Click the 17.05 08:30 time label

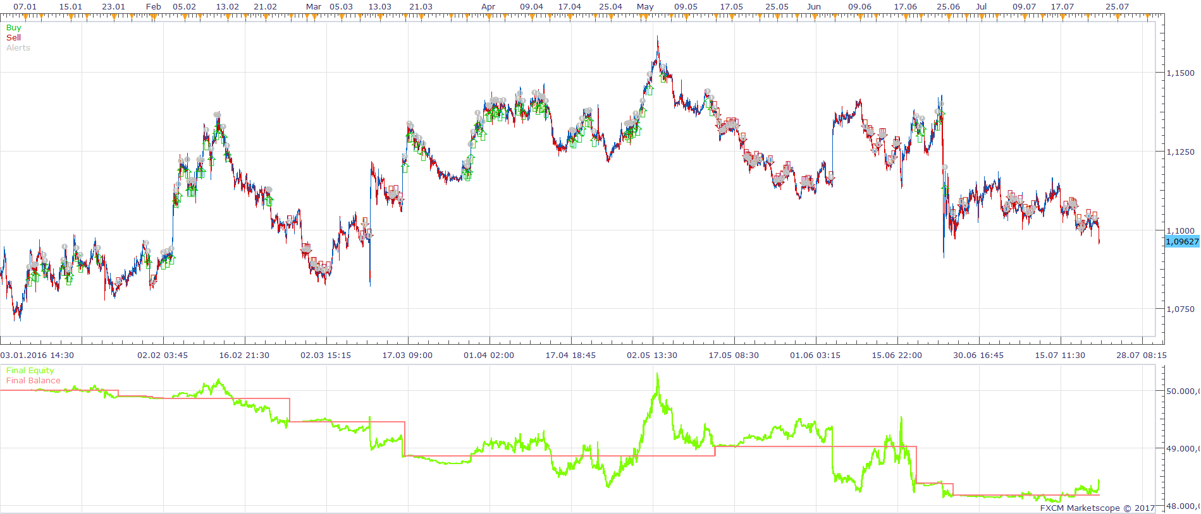click(734, 356)
